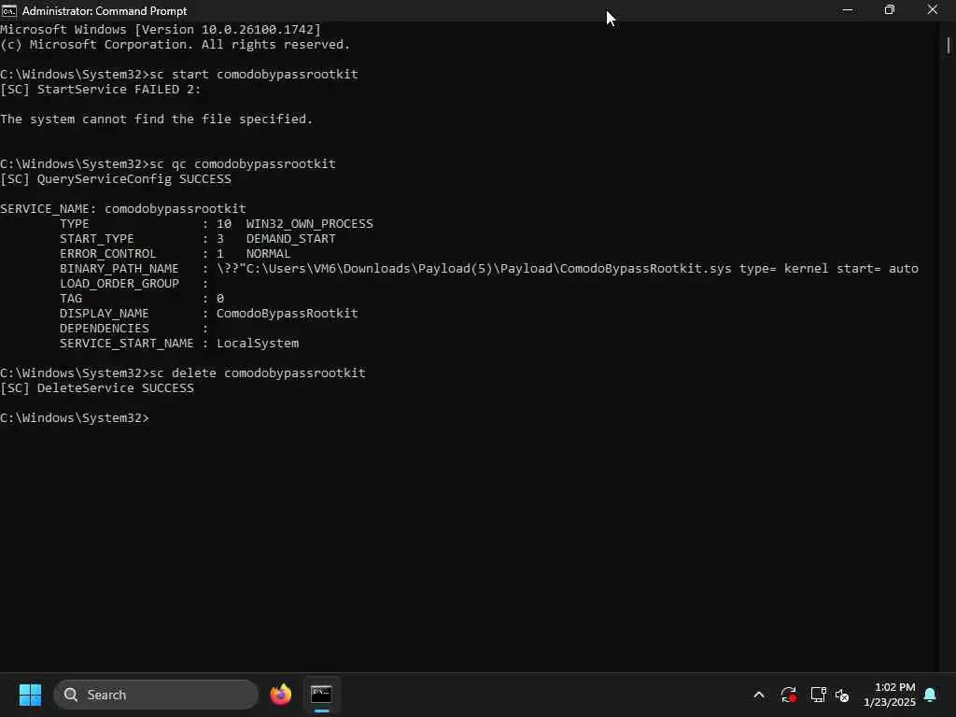Click the START_TYPE DEMAND_START line
The image size is (956, 717).
tap(198, 239)
